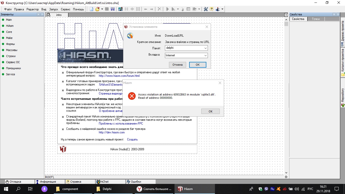Click OK in the access violation dialog
345x194 pixels.
click(210, 111)
